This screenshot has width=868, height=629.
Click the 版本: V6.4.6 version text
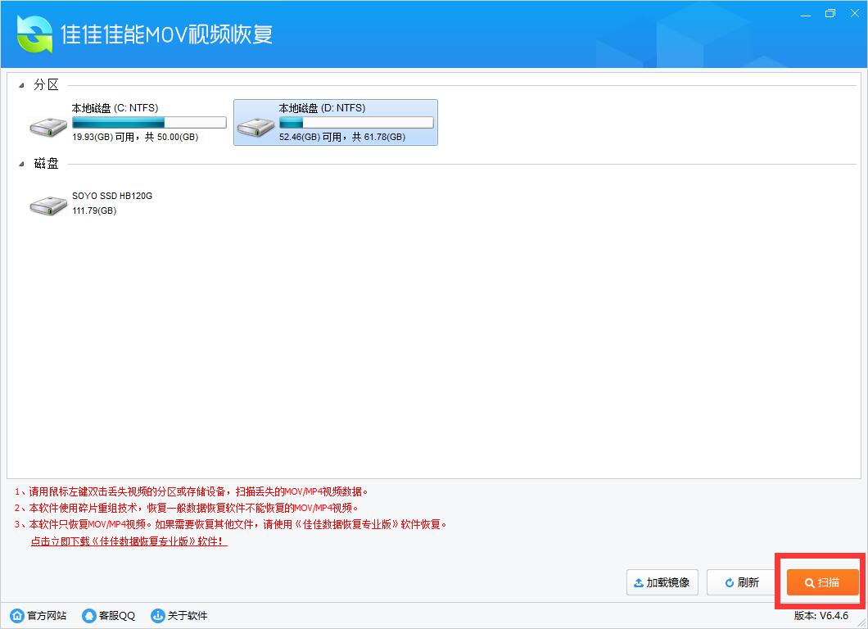pos(821,615)
